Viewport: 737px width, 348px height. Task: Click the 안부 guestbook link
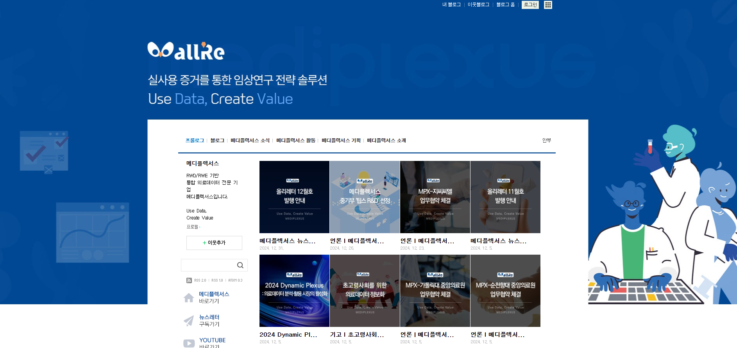(x=546, y=140)
